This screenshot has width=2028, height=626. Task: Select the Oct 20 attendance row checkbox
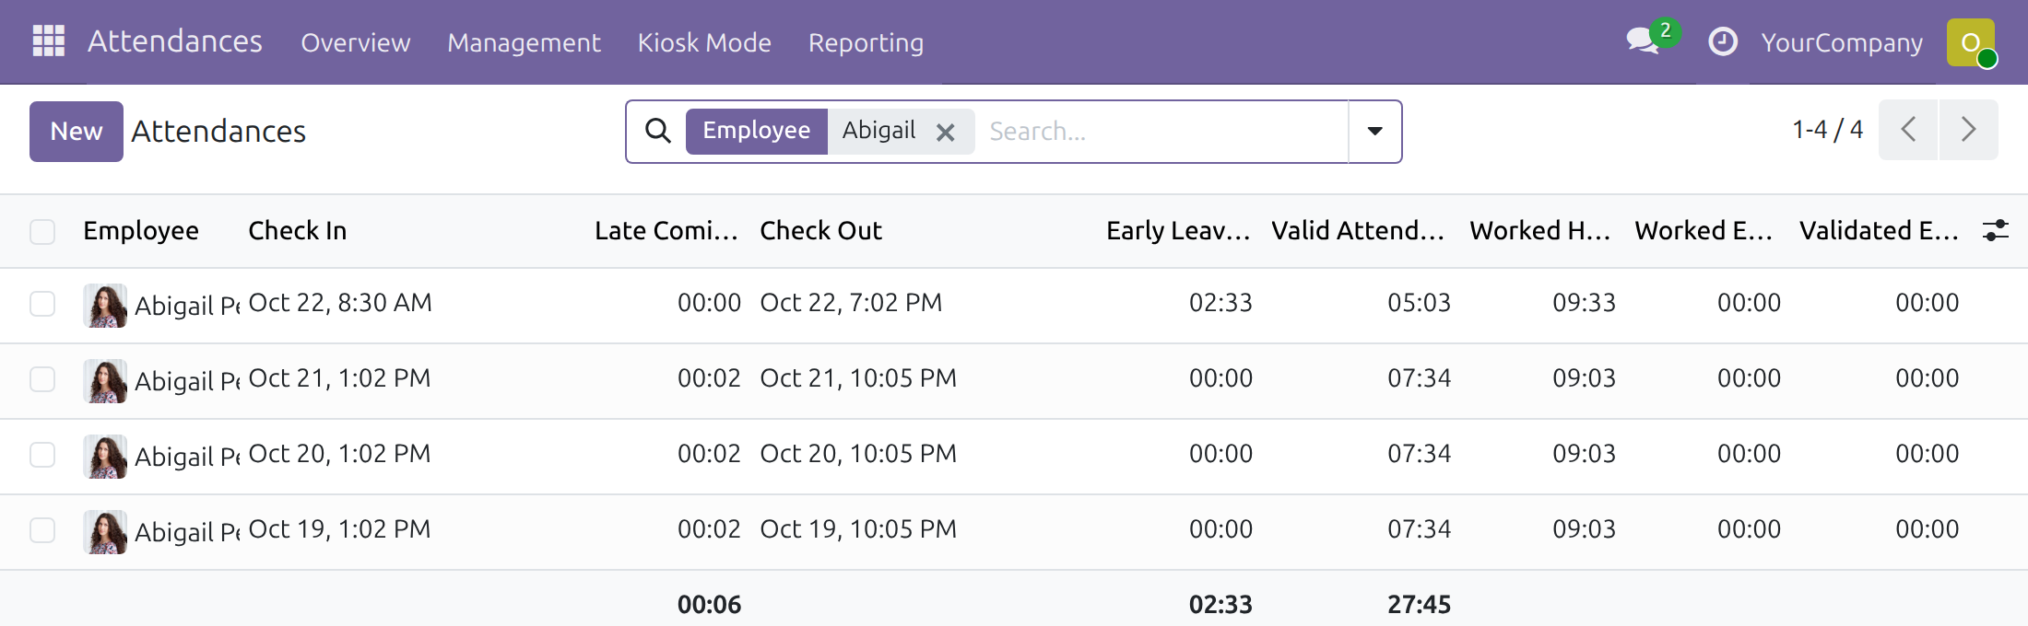point(42,455)
